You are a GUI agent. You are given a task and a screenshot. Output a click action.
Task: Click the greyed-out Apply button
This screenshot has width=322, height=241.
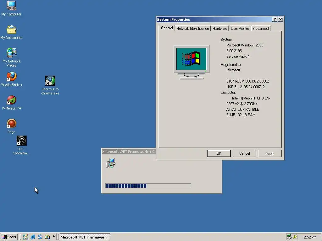[x=270, y=153]
